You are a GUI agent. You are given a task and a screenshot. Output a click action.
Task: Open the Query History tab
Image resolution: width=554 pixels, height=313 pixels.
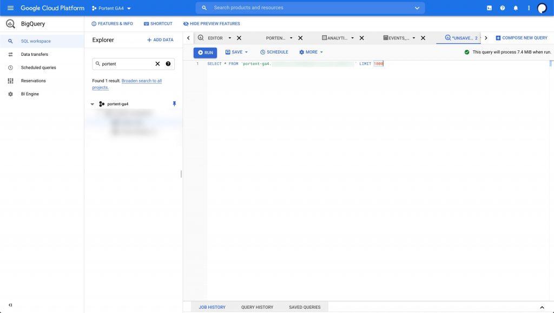[257, 308]
